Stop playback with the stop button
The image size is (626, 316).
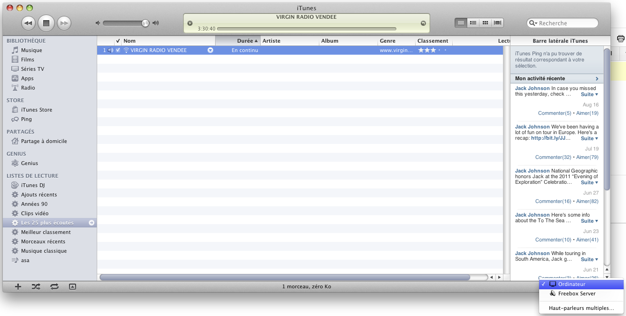(x=46, y=23)
